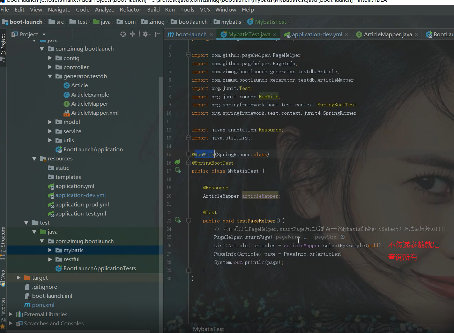Expand the restful folder
Screen dimensions: 454x333
click(x=50, y=259)
